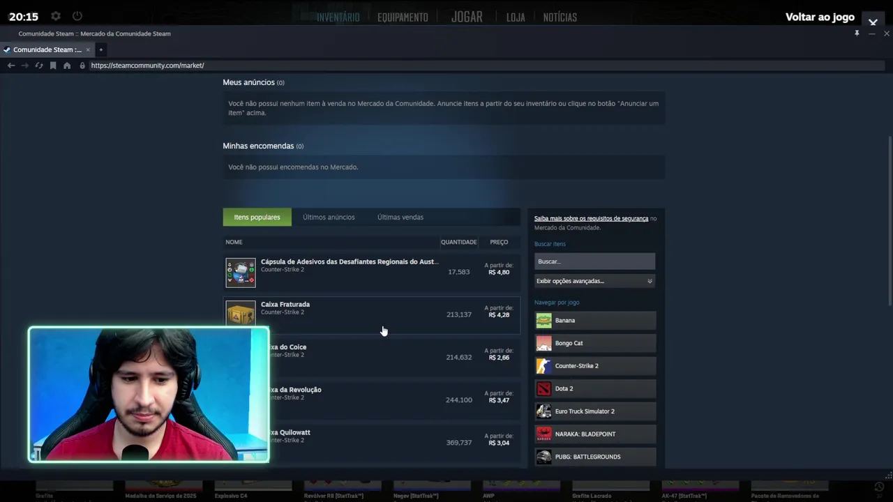Click the Steam favicon on the tab

pyautogui.click(x=7, y=50)
